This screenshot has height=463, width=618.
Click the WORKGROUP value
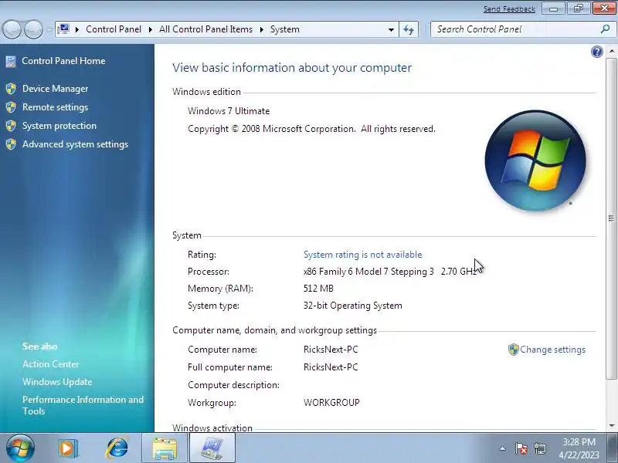click(331, 402)
